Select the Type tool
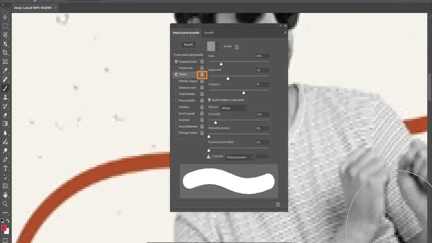This screenshot has height=243, width=432. tap(5, 168)
